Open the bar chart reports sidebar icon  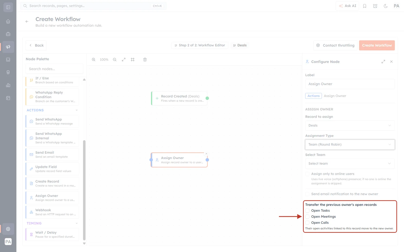8,85
